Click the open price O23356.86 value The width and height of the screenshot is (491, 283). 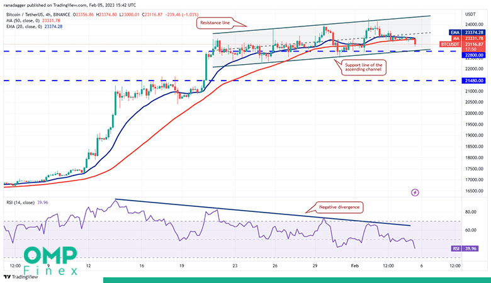pos(83,14)
